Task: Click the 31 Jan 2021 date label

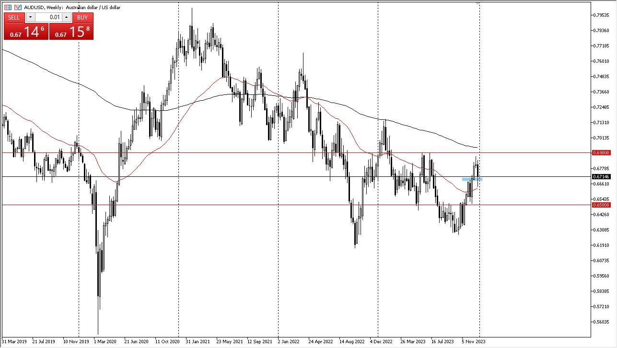Action: pyautogui.click(x=198, y=342)
